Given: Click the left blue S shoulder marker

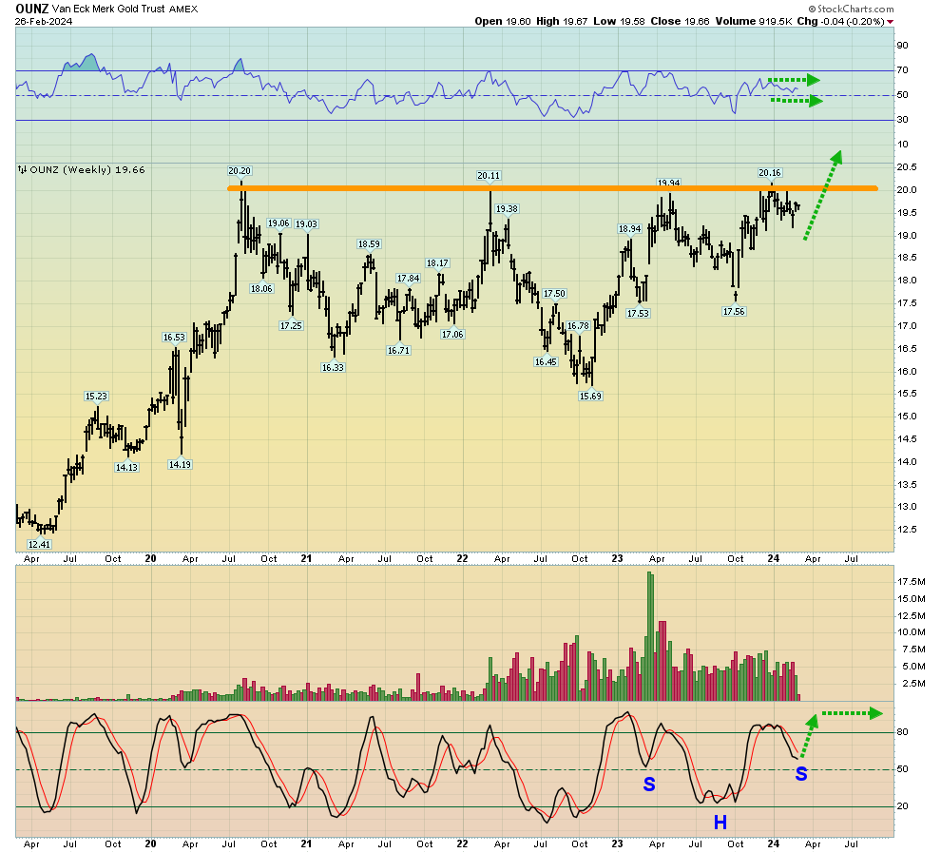Looking at the screenshot, I should pos(649,784).
